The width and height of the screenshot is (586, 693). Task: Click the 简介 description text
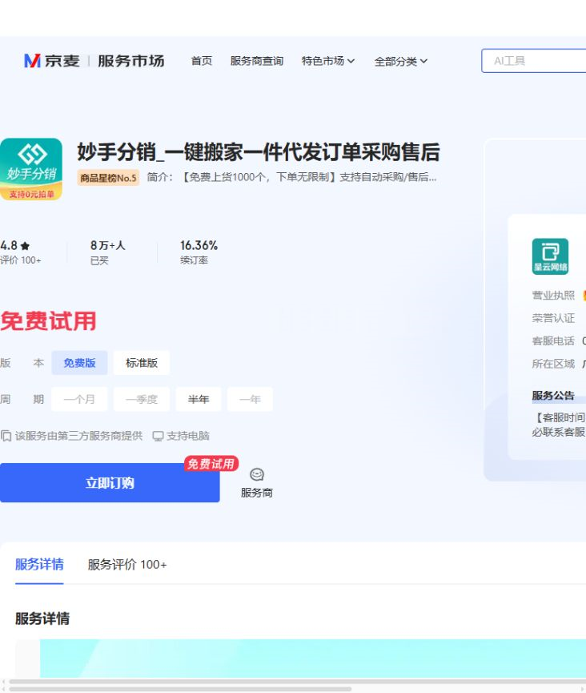pyautogui.click(x=292, y=177)
